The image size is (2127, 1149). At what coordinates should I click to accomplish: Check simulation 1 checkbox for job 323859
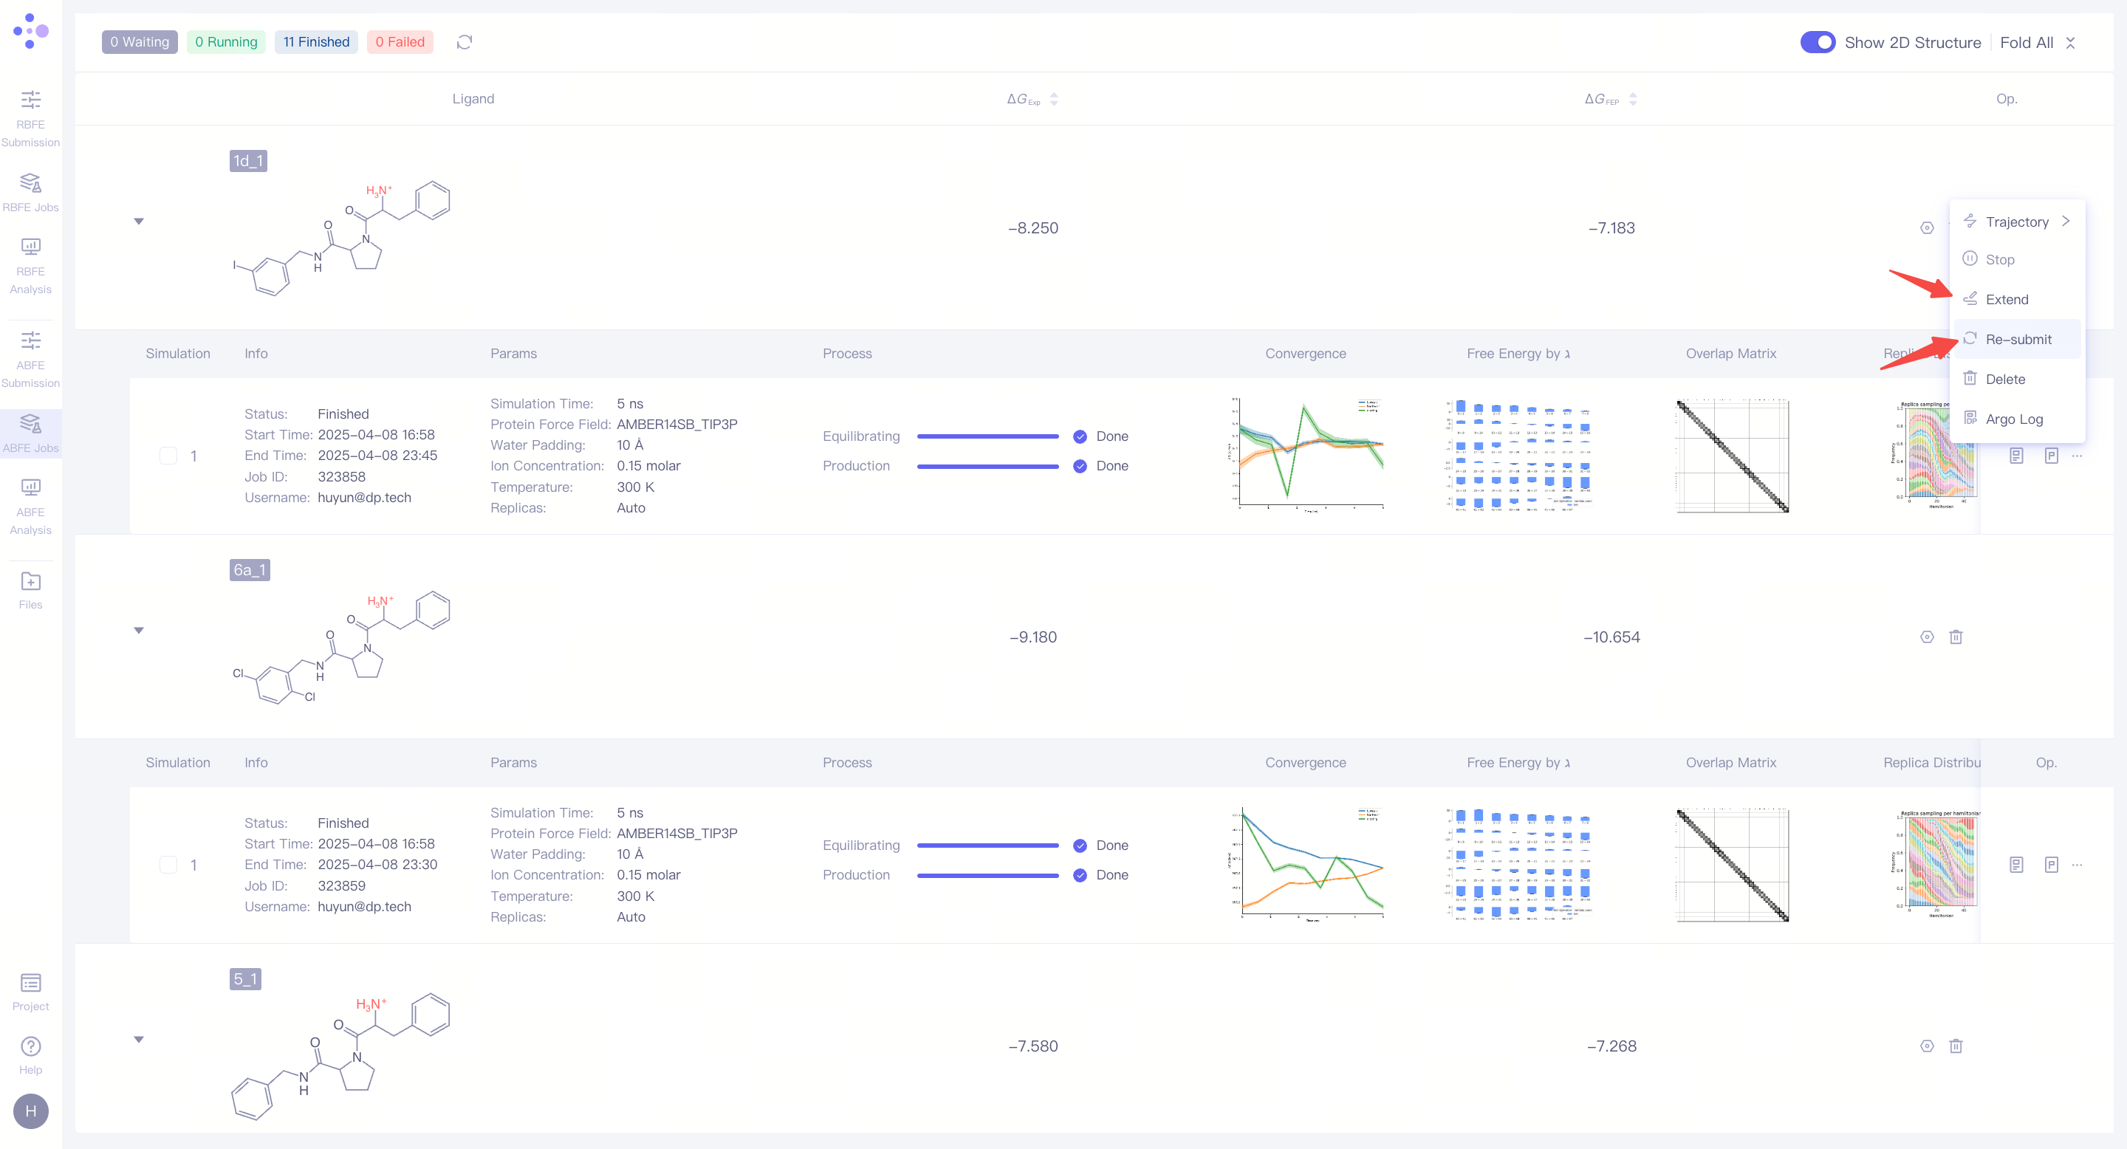pos(168,864)
